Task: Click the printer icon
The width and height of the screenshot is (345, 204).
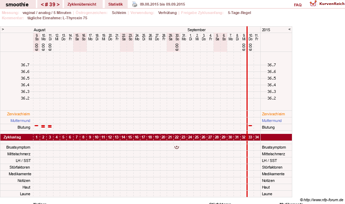Action: pos(134,4)
